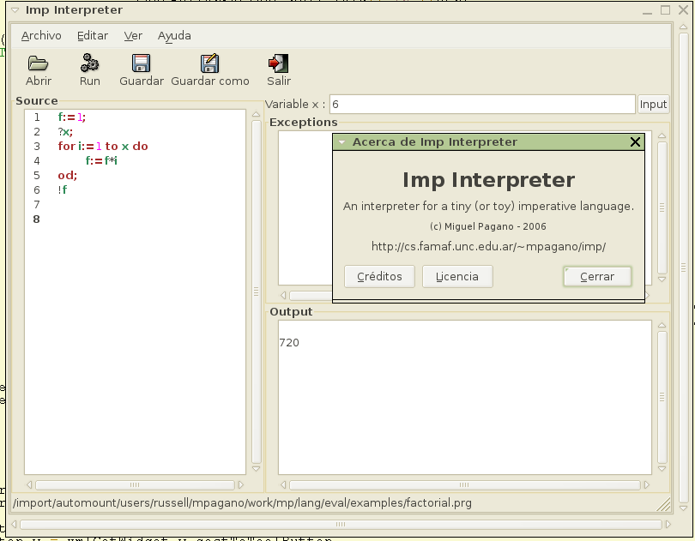
Task: Click the Source panel scrollbar down arrow
Action: (255, 468)
